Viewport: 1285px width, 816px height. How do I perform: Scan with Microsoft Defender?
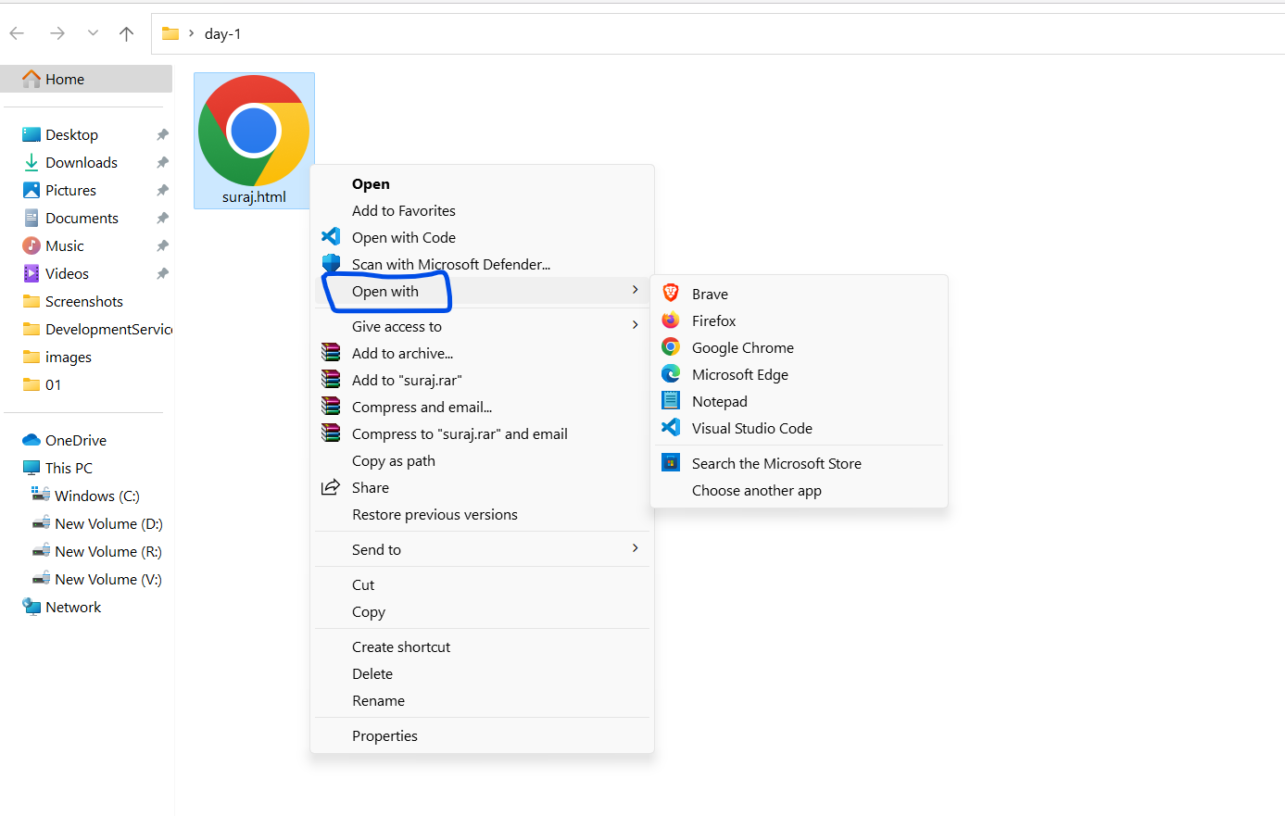tap(482, 264)
